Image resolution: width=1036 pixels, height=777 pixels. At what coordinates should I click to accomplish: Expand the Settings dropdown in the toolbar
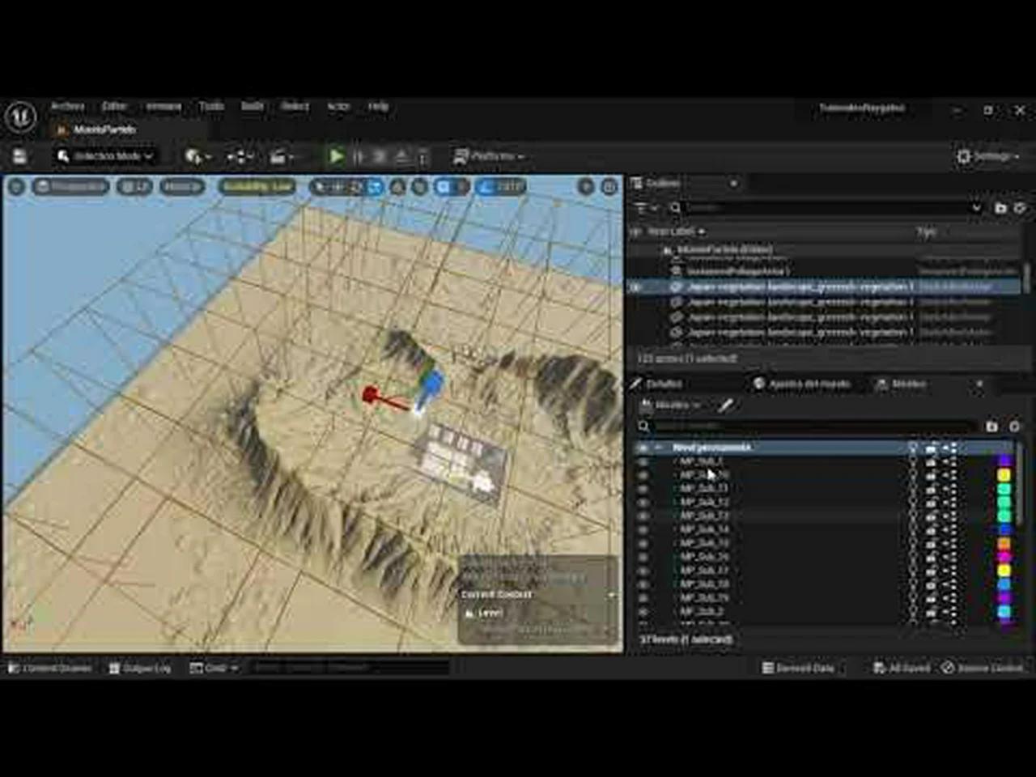tap(988, 155)
